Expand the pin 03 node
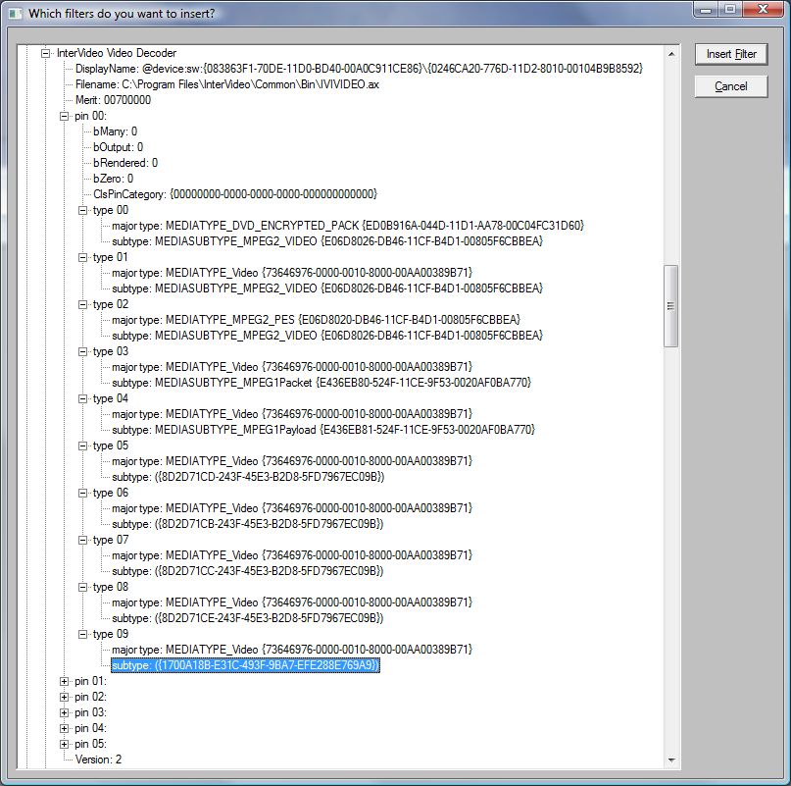791x786 pixels. click(65, 712)
